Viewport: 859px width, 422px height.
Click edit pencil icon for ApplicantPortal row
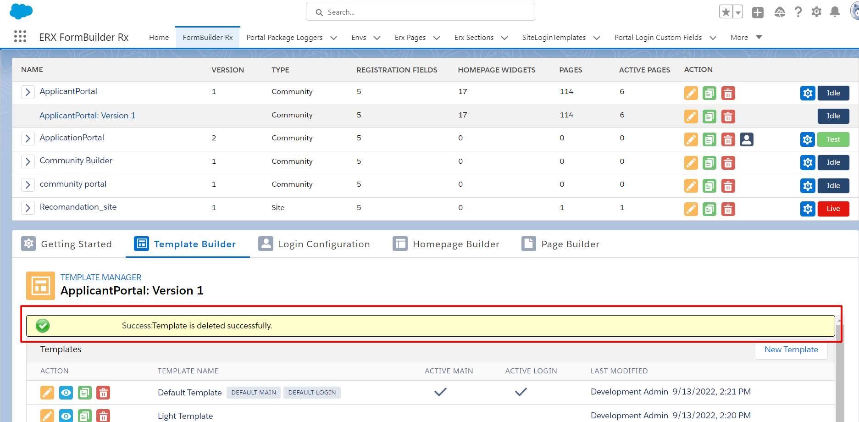pos(691,93)
